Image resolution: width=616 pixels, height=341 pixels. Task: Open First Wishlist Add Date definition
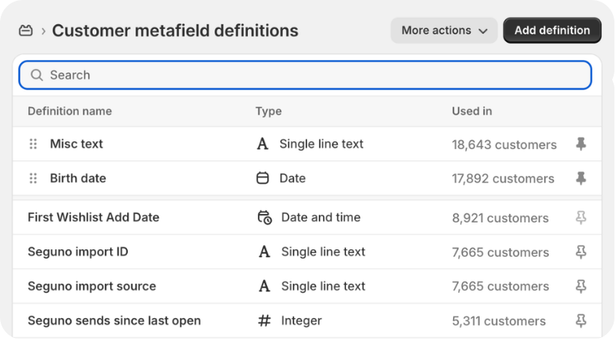93,217
